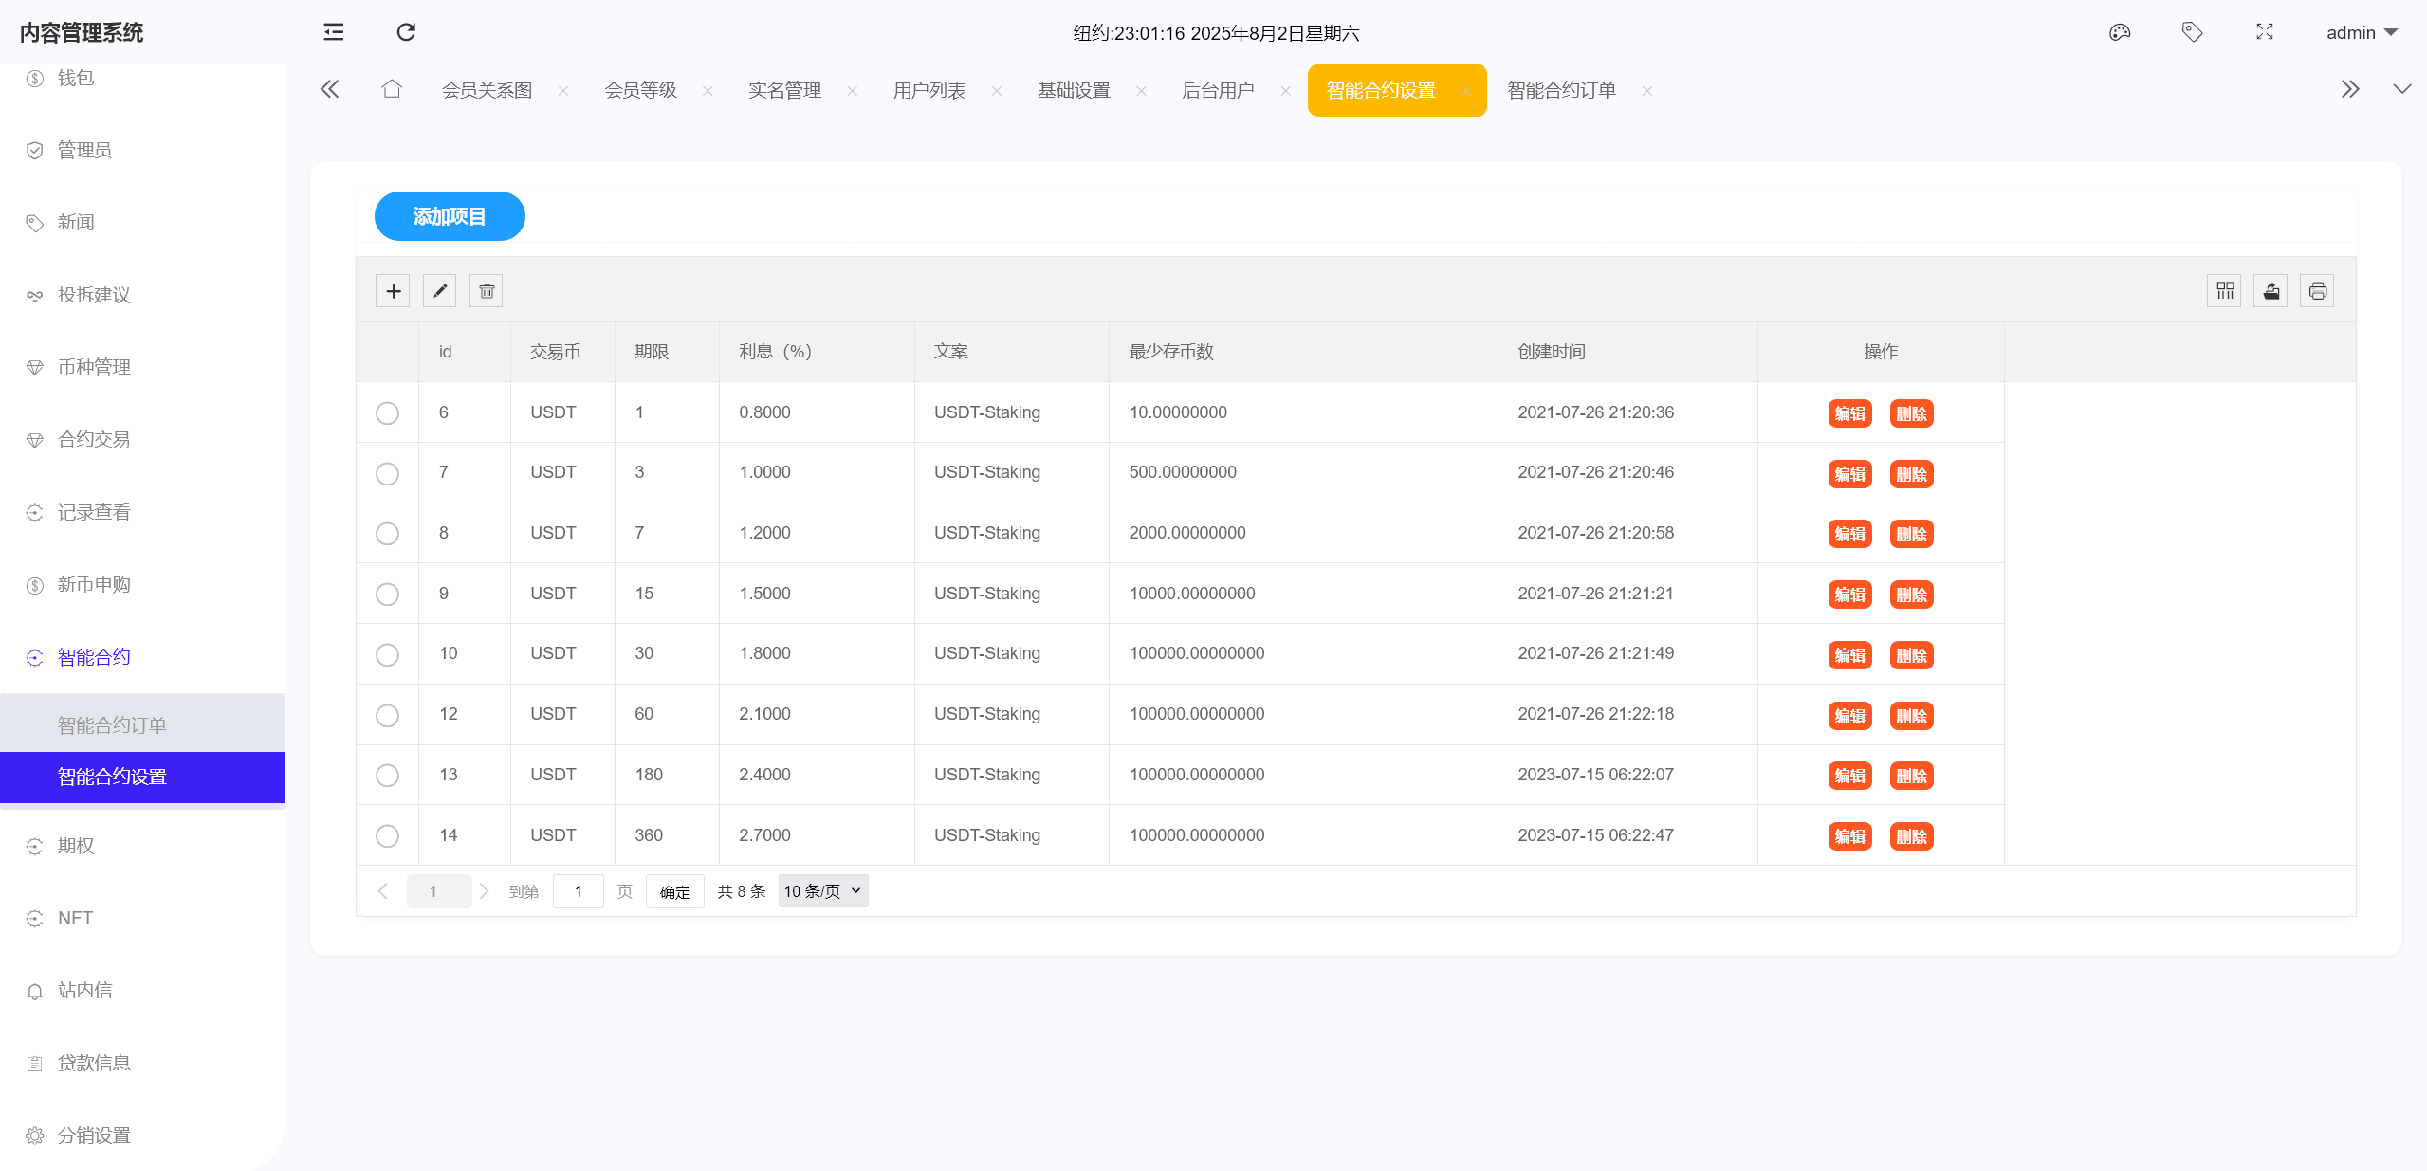
Task: Select the radio button for id 10
Action: pyautogui.click(x=387, y=654)
